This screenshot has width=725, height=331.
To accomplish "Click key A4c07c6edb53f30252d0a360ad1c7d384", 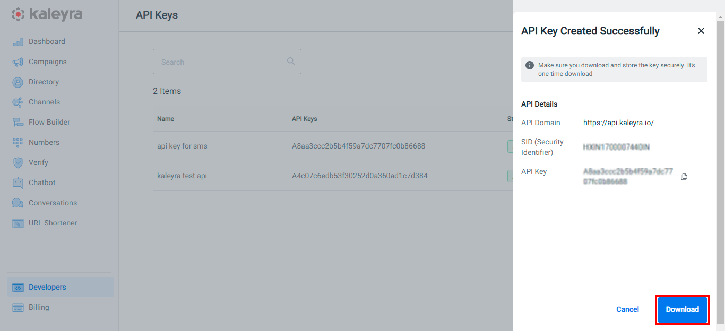I will (360, 176).
